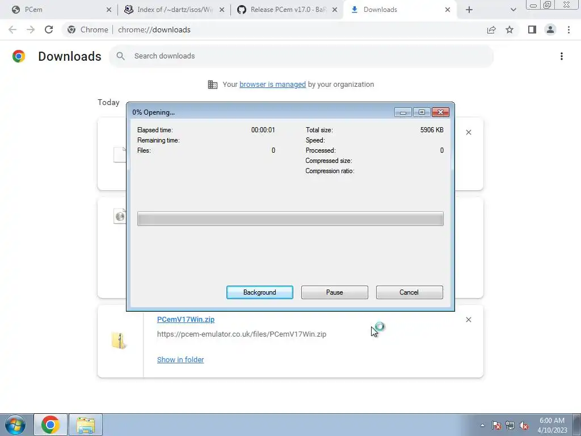
Task: Close the 0% Opening dialog
Action: tap(440, 112)
